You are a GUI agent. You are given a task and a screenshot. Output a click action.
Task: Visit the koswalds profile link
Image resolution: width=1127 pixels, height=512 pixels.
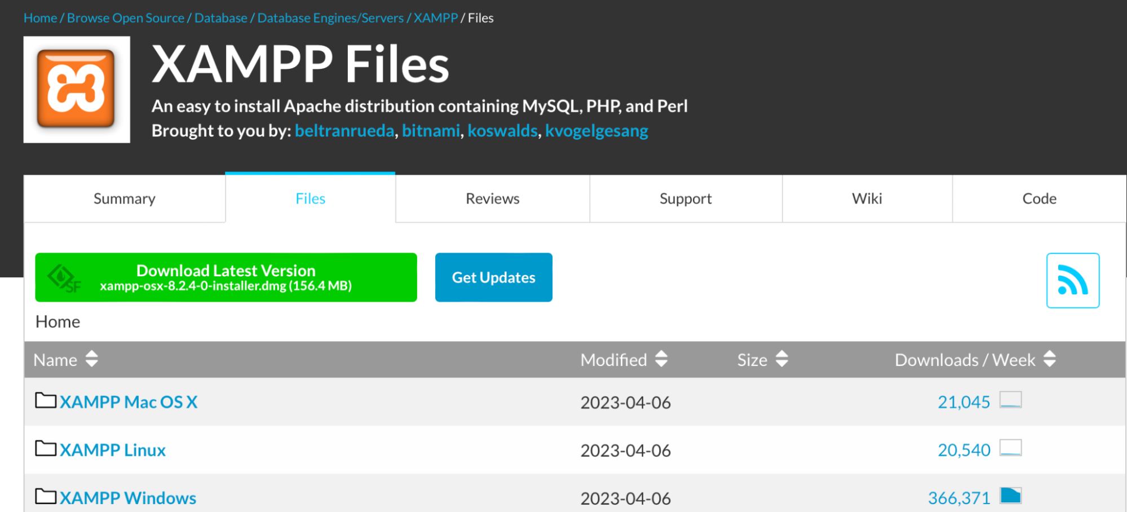click(502, 131)
